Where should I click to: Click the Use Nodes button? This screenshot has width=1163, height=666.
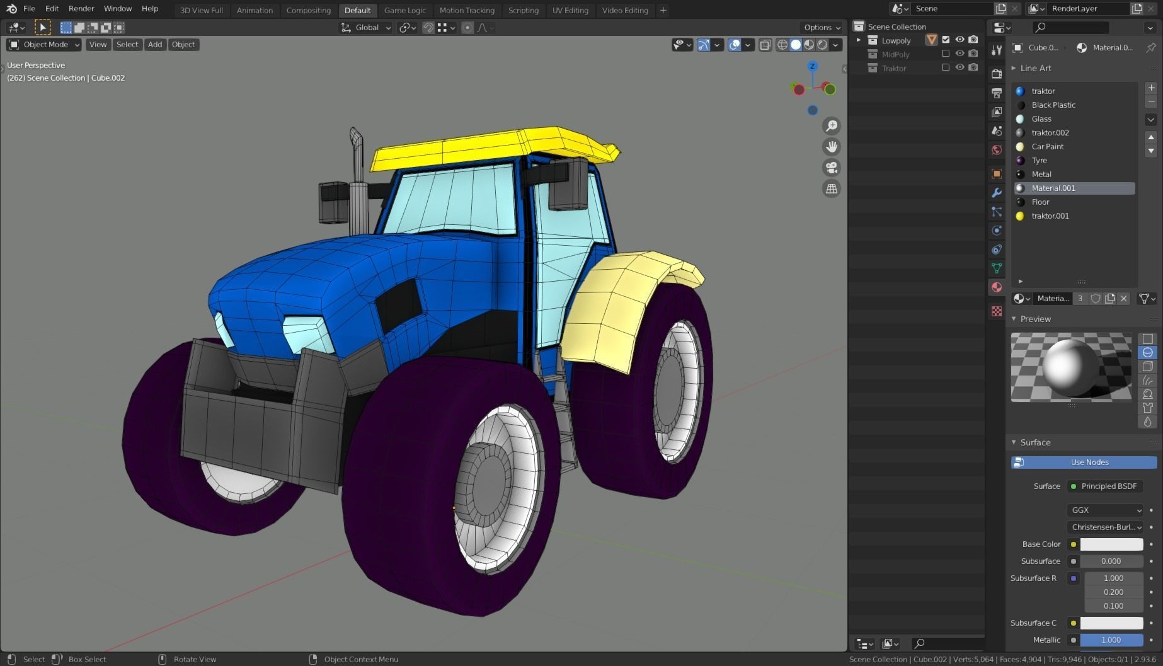[1084, 462]
